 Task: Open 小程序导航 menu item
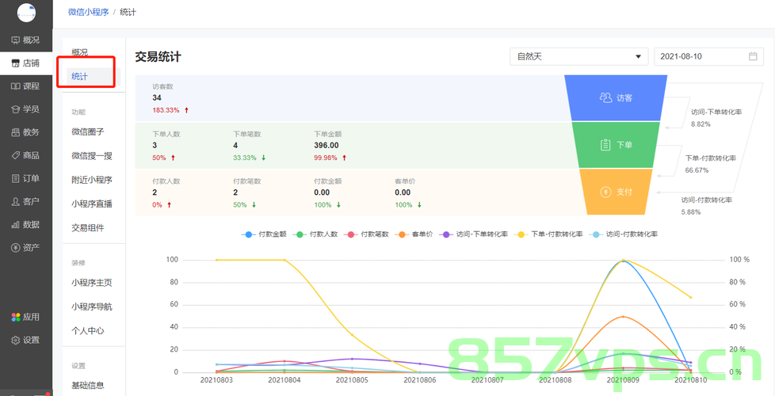point(92,307)
